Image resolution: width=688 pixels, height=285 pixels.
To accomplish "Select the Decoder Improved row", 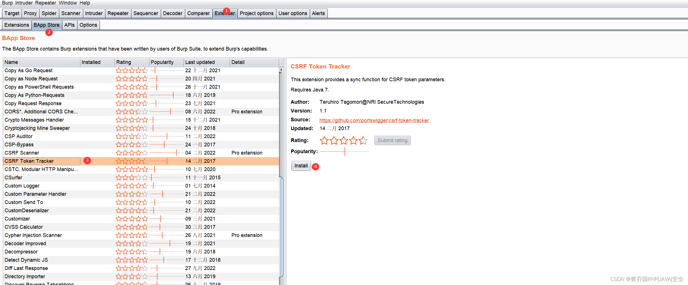I will click(x=141, y=244).
